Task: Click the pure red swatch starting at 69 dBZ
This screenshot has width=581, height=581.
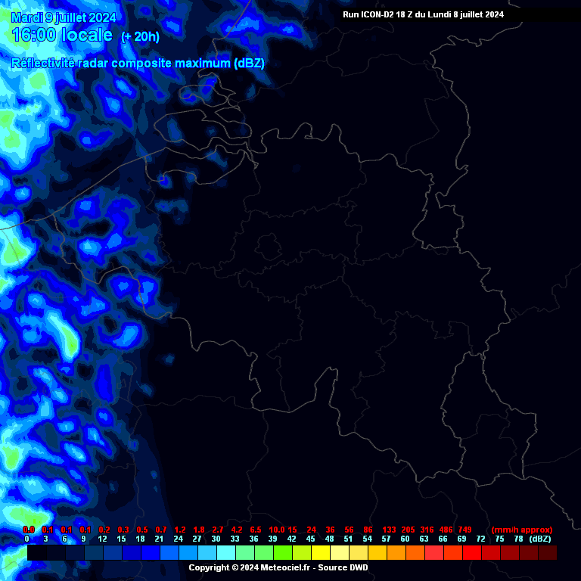Action: tap(472, 552)
